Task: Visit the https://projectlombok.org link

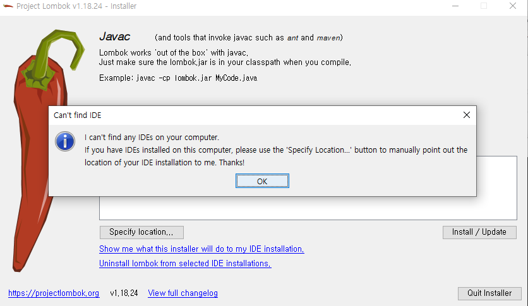Action: (54, 293)
